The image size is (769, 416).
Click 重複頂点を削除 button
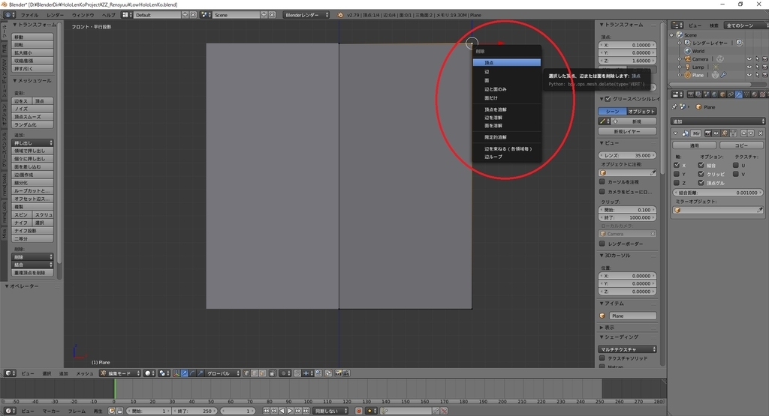coord(32,273)
